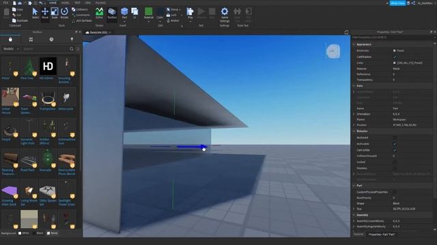Viewport: 437px width, 245px height.
Task: Expand the Orientation property
Action: coord(354,114)
